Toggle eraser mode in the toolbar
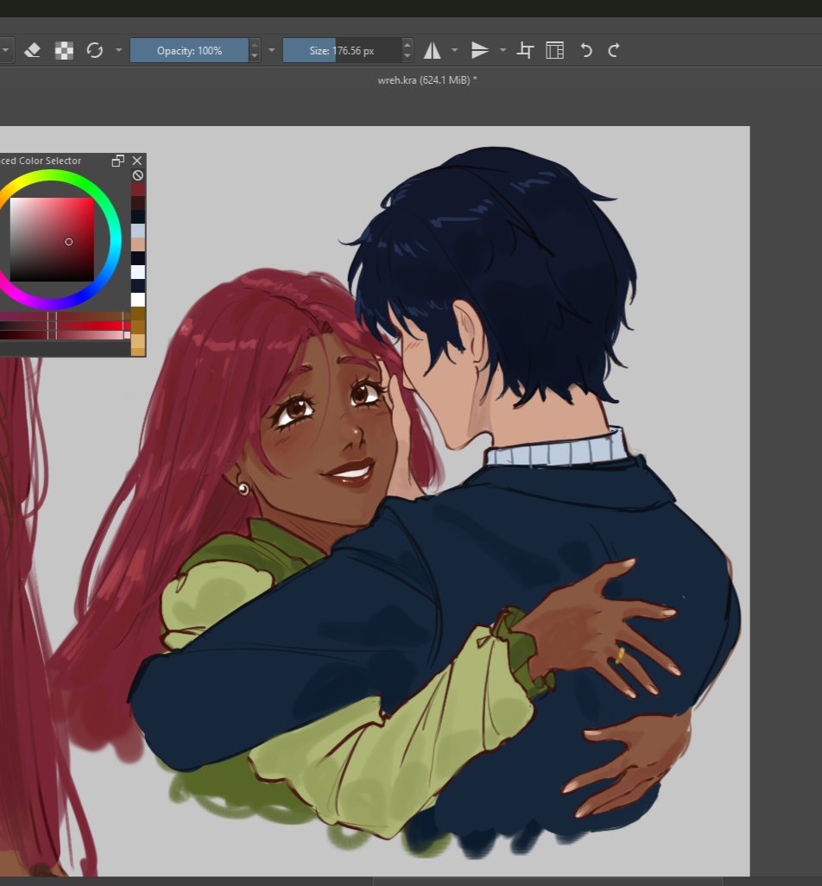The width and height of the screenshot is (822, 886). [x=32, y=51]
